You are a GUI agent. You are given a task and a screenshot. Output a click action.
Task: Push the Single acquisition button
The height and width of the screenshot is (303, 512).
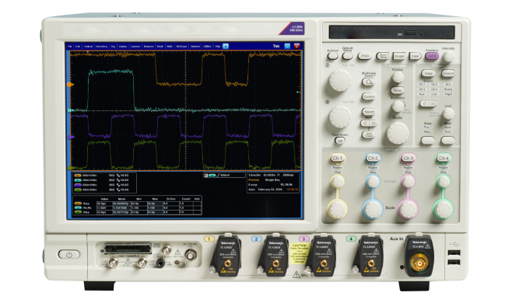click(398, 56)
